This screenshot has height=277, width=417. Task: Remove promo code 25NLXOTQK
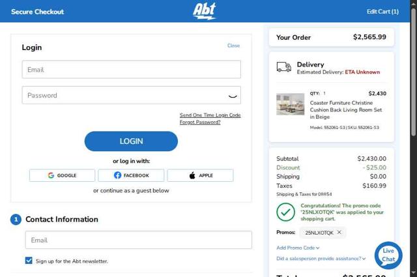click(x=339, y=232)
